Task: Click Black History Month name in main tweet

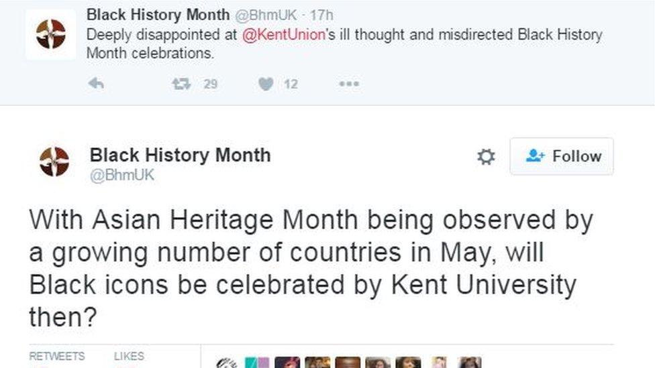Action: [181, 155]
